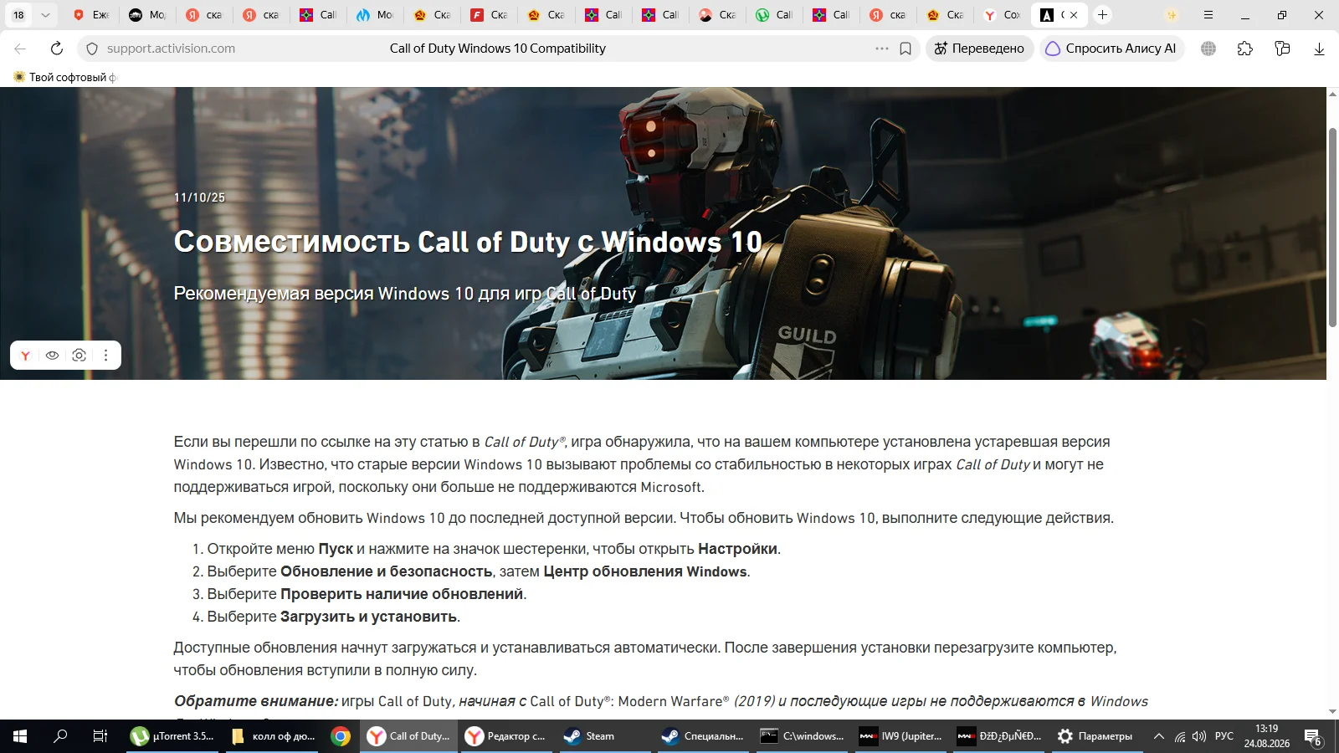
Task: Click the sparkle icon in the title bar
Action: 1172,15
